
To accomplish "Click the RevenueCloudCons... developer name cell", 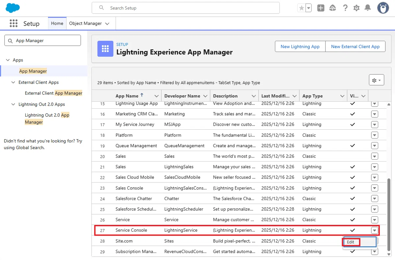I will click(186, 251).
